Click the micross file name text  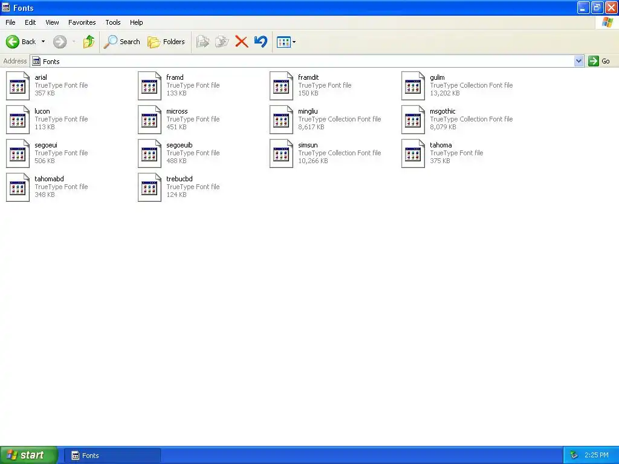[x=177, y=111]
